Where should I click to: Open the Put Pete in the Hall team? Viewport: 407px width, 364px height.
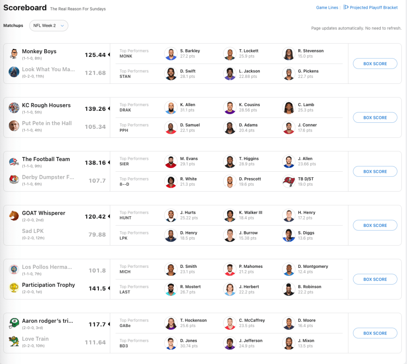click(47, 123)
